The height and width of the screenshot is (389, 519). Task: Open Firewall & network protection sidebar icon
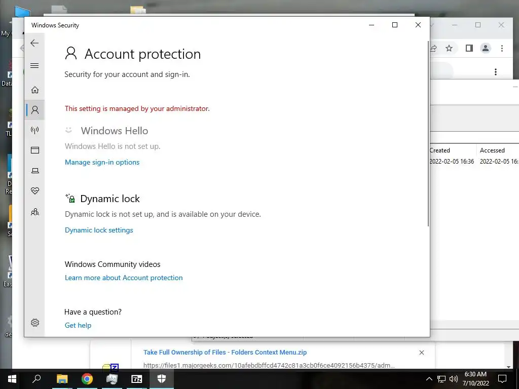coord(35,130)
